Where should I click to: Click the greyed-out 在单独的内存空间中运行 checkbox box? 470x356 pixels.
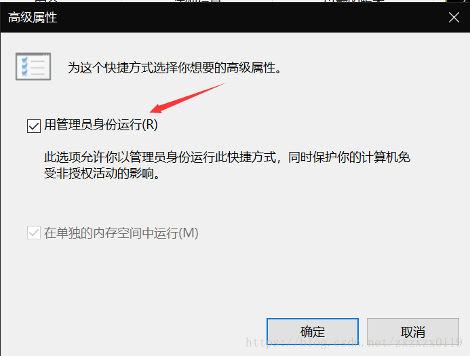(34, 233)
